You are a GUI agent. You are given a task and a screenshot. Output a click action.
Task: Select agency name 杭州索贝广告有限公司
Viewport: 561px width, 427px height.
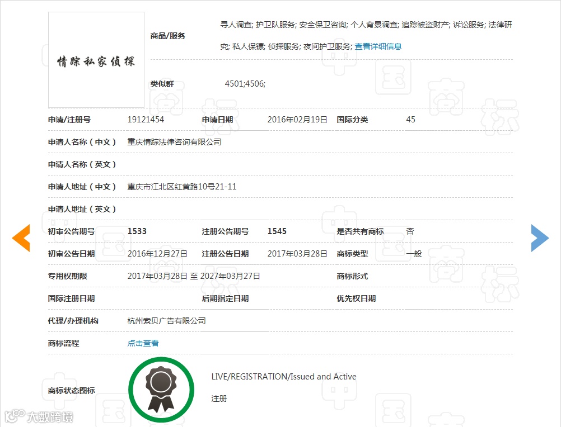click(166, 321)
